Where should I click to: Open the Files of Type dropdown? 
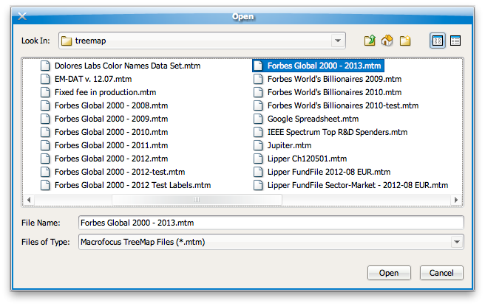coord(455,241)
